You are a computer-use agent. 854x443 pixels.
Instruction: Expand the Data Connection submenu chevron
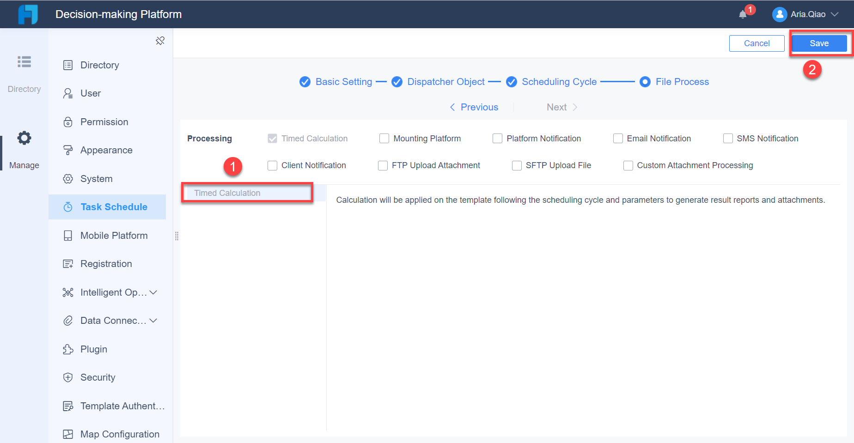(153, 321)
